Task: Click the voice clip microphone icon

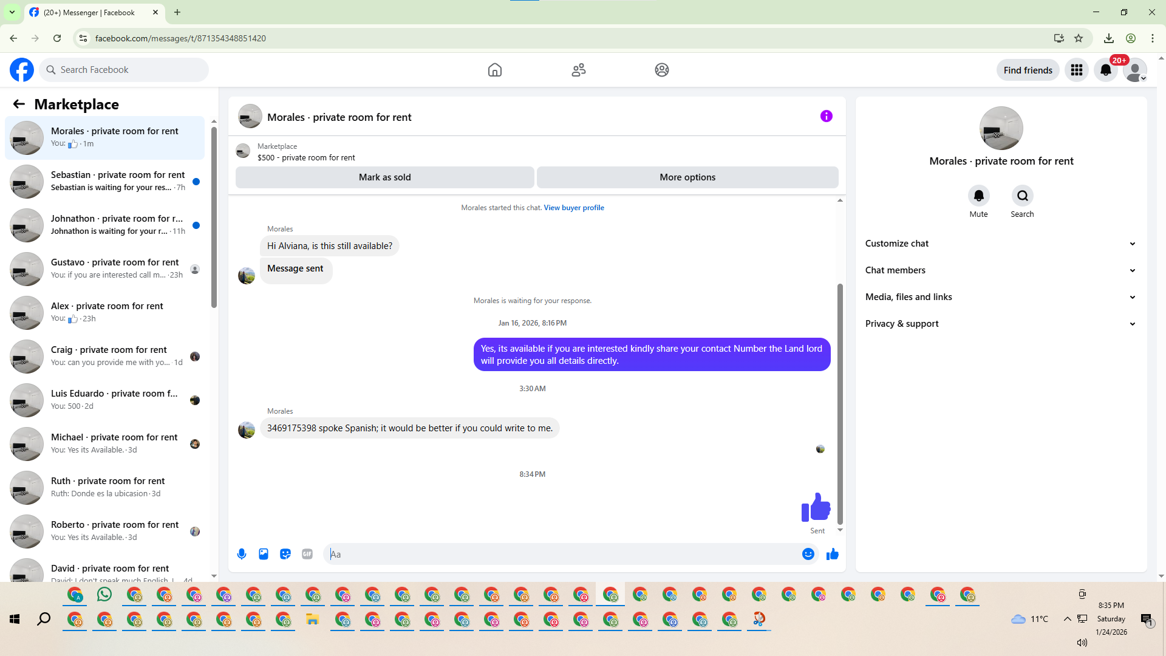Action: point(242,554)
